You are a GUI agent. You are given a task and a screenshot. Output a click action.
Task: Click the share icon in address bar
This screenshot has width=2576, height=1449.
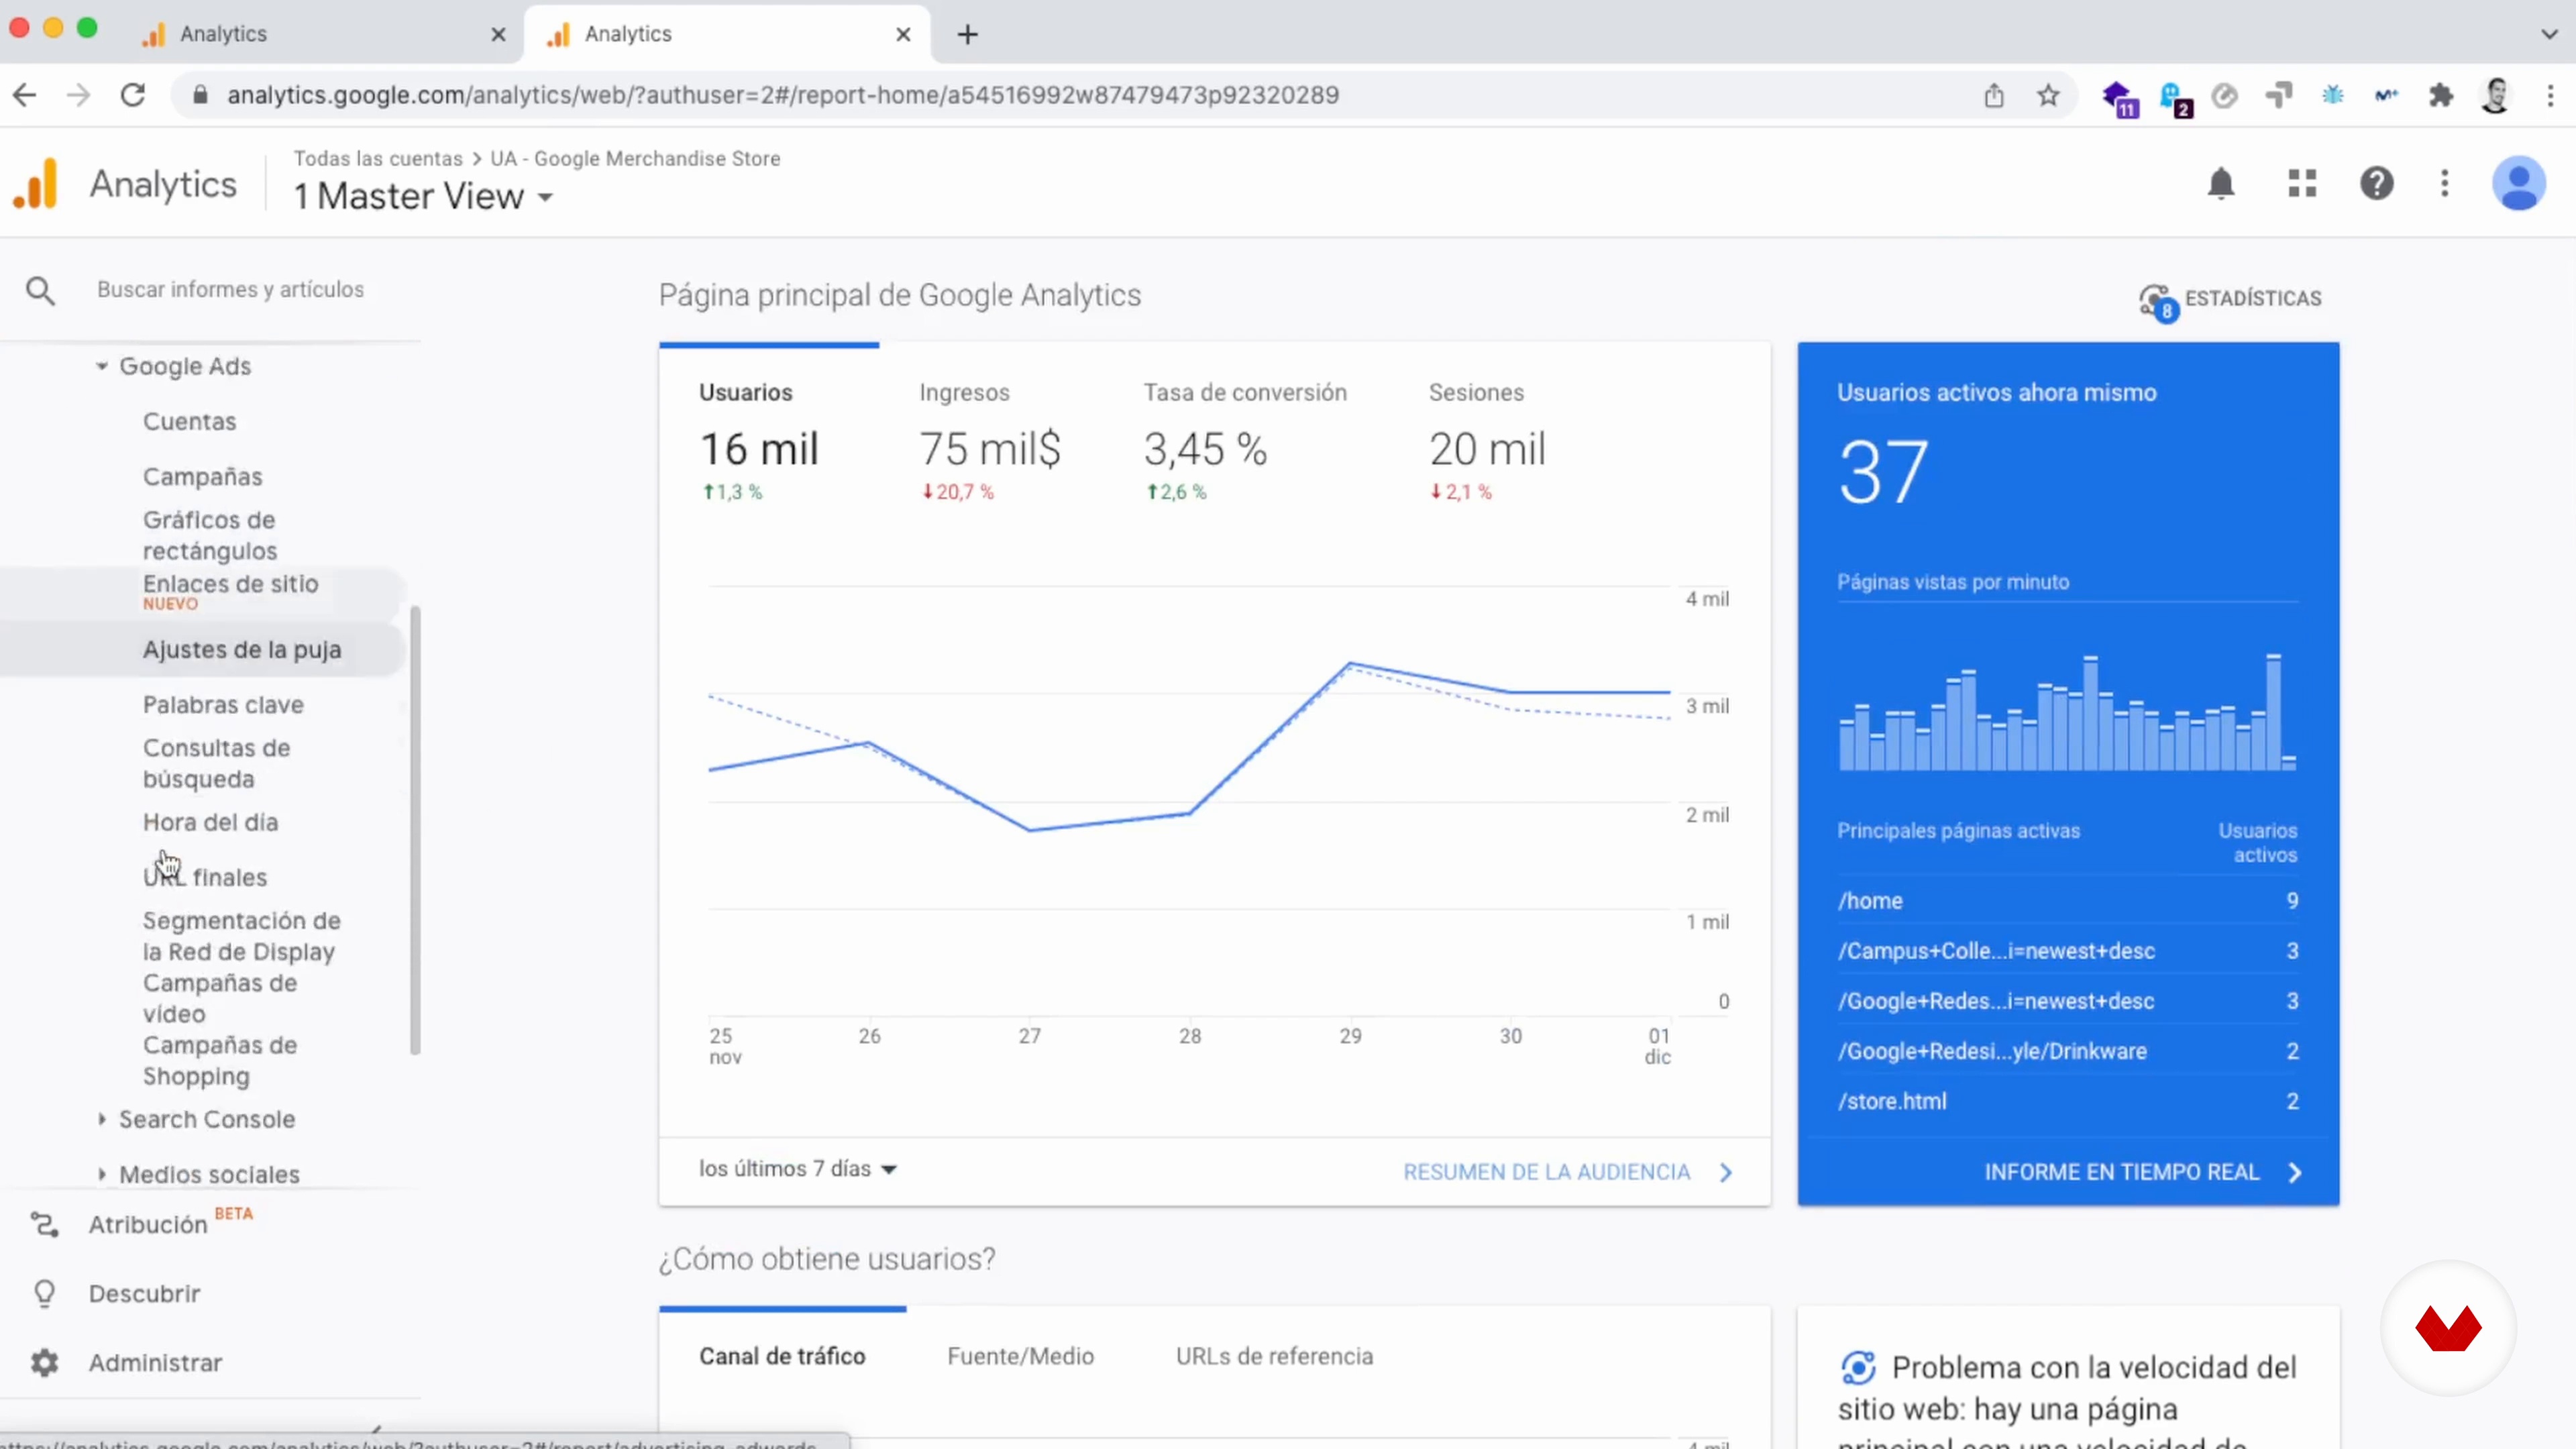[1994, 95]
